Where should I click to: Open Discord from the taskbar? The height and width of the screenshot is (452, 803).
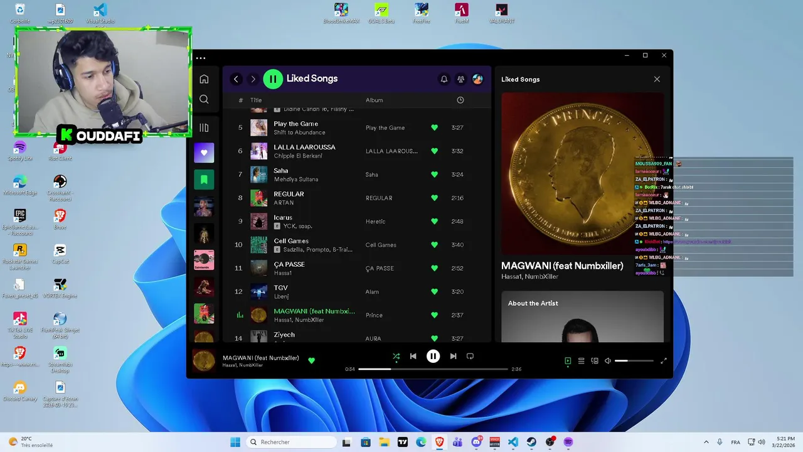coord(476,442)
